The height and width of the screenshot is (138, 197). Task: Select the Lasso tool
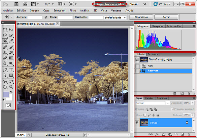point(5,35)
